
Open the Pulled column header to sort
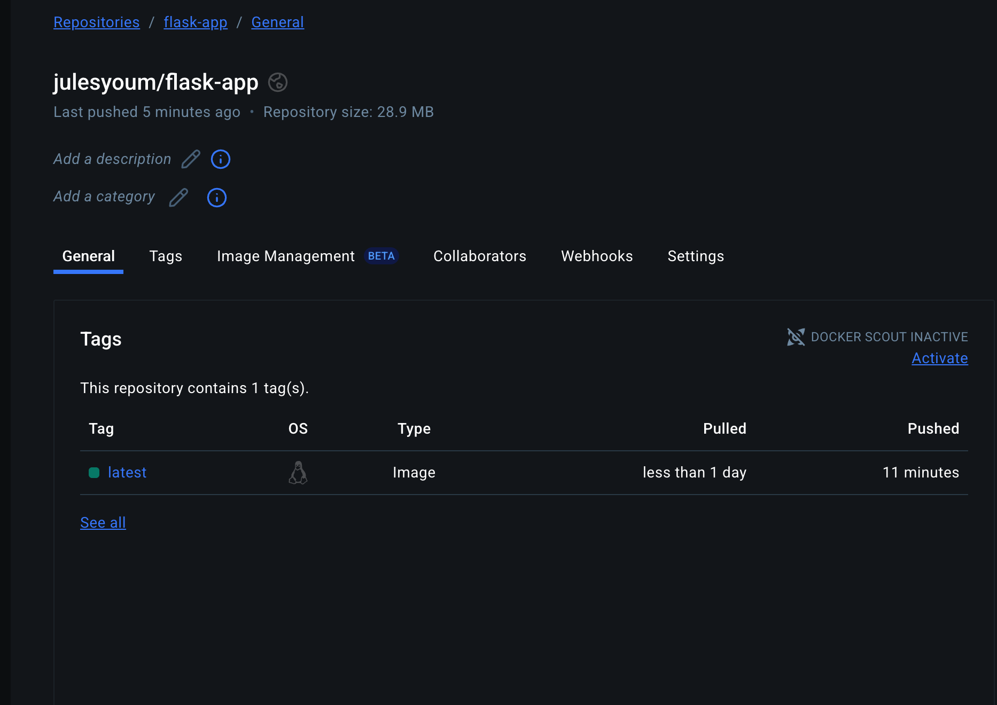(x=725, y=428)
